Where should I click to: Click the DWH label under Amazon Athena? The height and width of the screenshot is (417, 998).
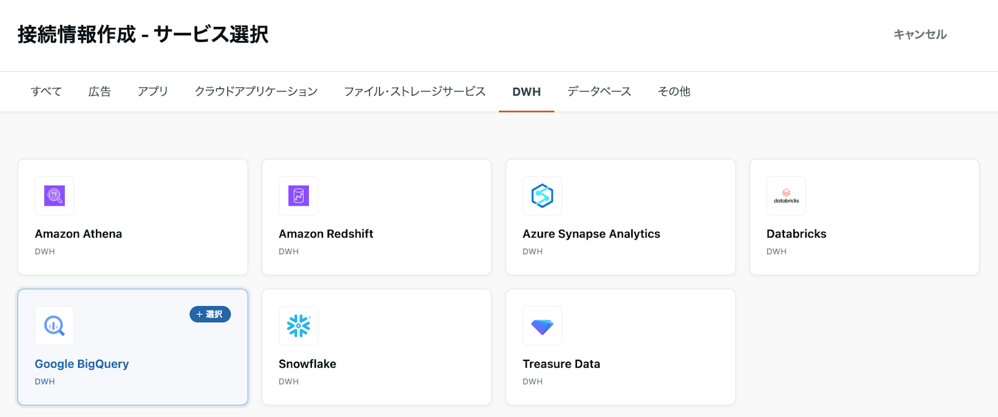pyautogui.click(x=45, y=252)
